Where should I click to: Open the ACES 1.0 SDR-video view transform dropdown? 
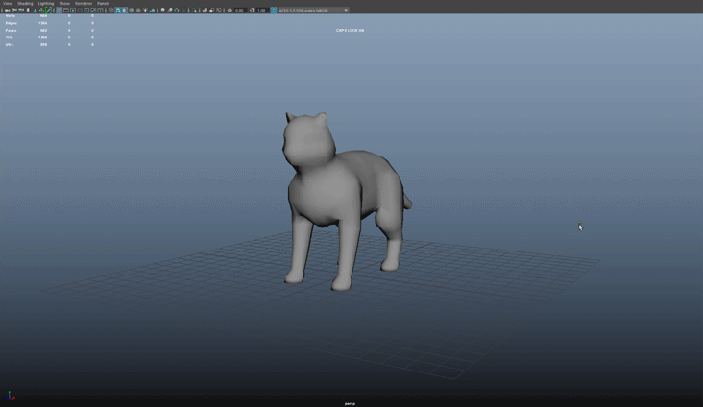(x=313, y=11)
